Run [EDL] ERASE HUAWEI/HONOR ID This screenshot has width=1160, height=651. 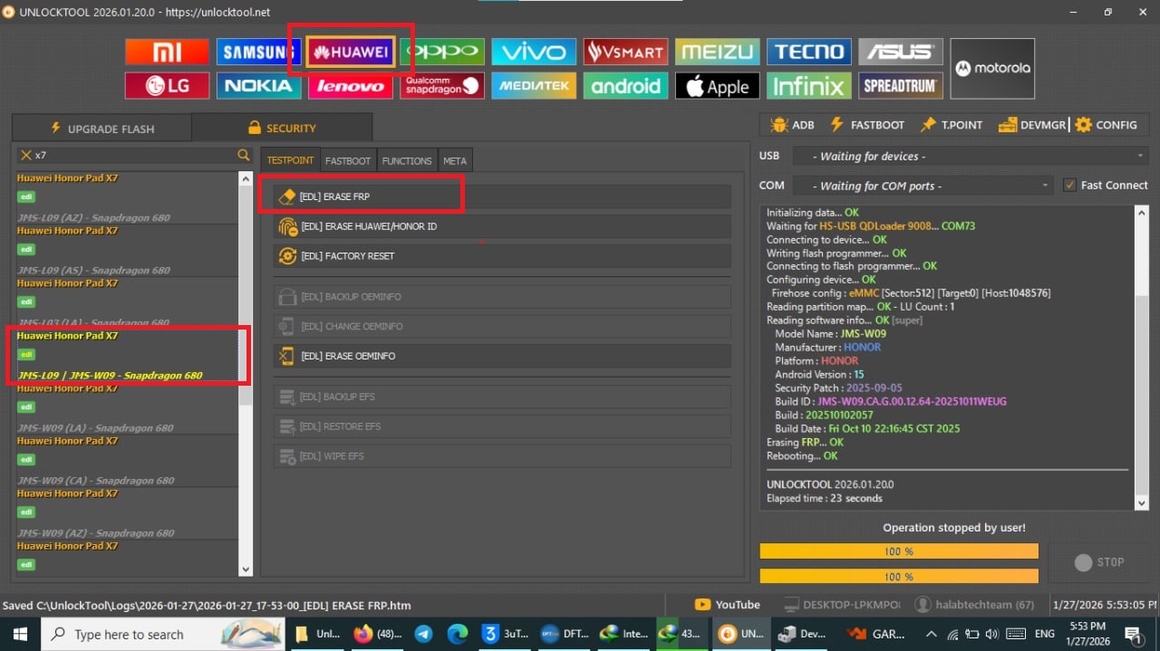[502, 226]
